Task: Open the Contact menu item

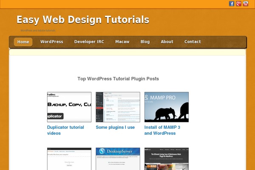Action: [x=193, y=42]
